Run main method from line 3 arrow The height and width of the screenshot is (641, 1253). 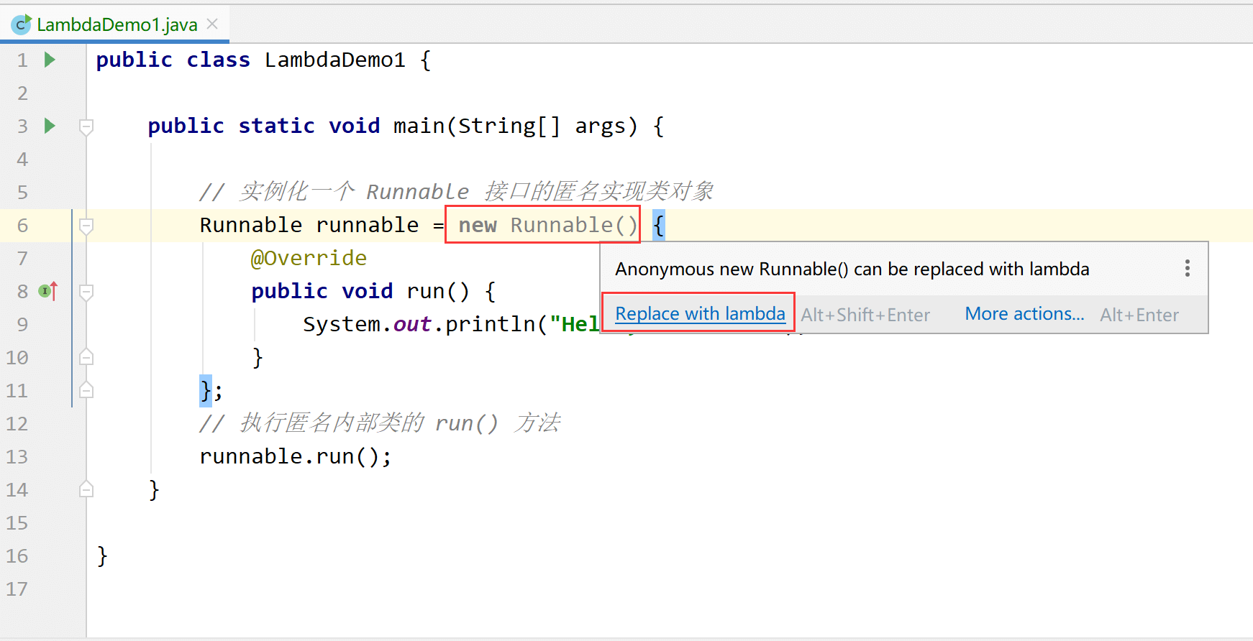[x=50, y=126]
